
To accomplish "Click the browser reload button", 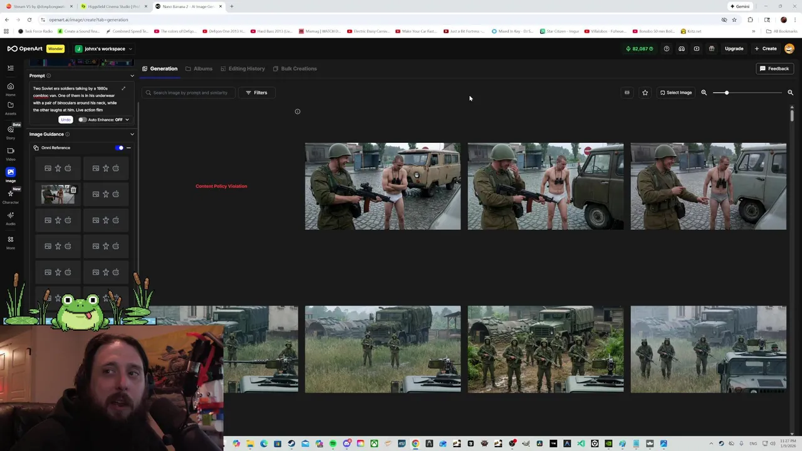I will pos(29,19).
